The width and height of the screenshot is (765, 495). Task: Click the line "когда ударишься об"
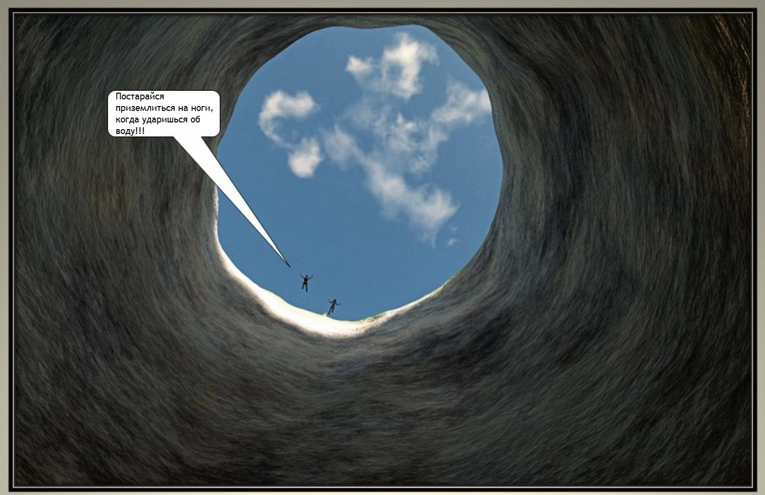click(157, 120)
